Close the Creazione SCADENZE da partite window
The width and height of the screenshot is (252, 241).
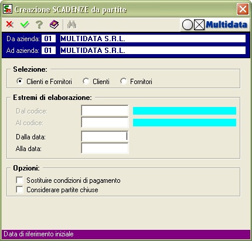point(243,9)
